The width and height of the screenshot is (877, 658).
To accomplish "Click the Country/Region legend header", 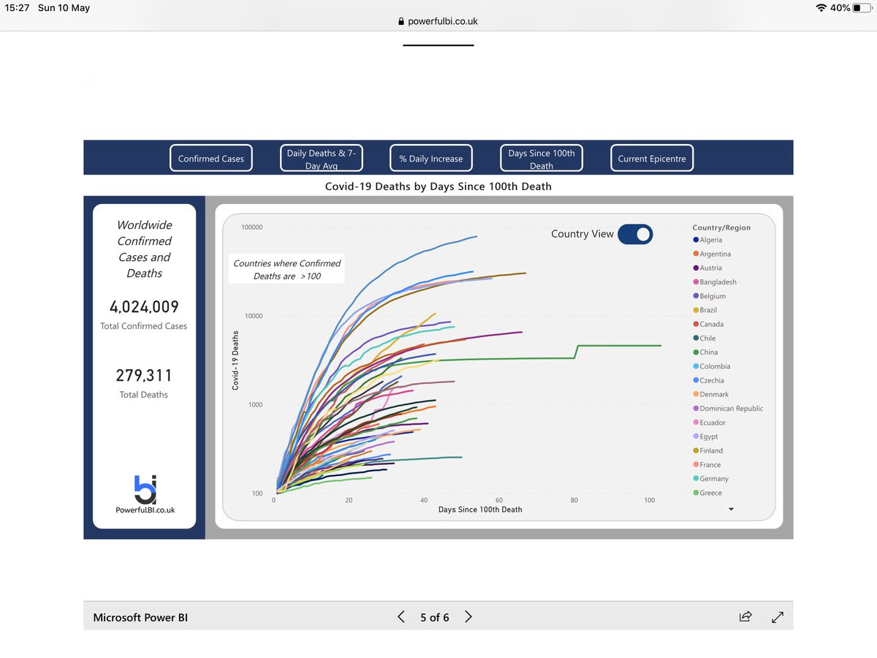I will click(x=721, y=227).
